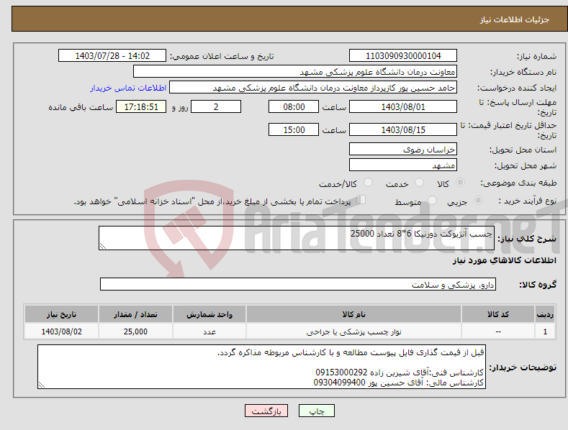568x430 pixels.
Task: Select the متوسط purchase type radio
Action: (x=432, y=200)
